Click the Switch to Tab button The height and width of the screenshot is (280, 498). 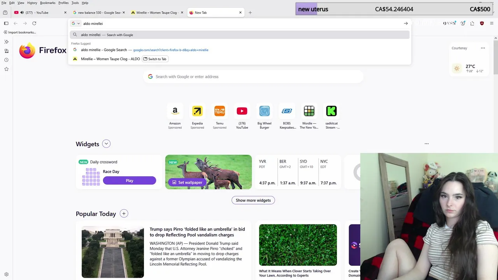pos(155,59)
